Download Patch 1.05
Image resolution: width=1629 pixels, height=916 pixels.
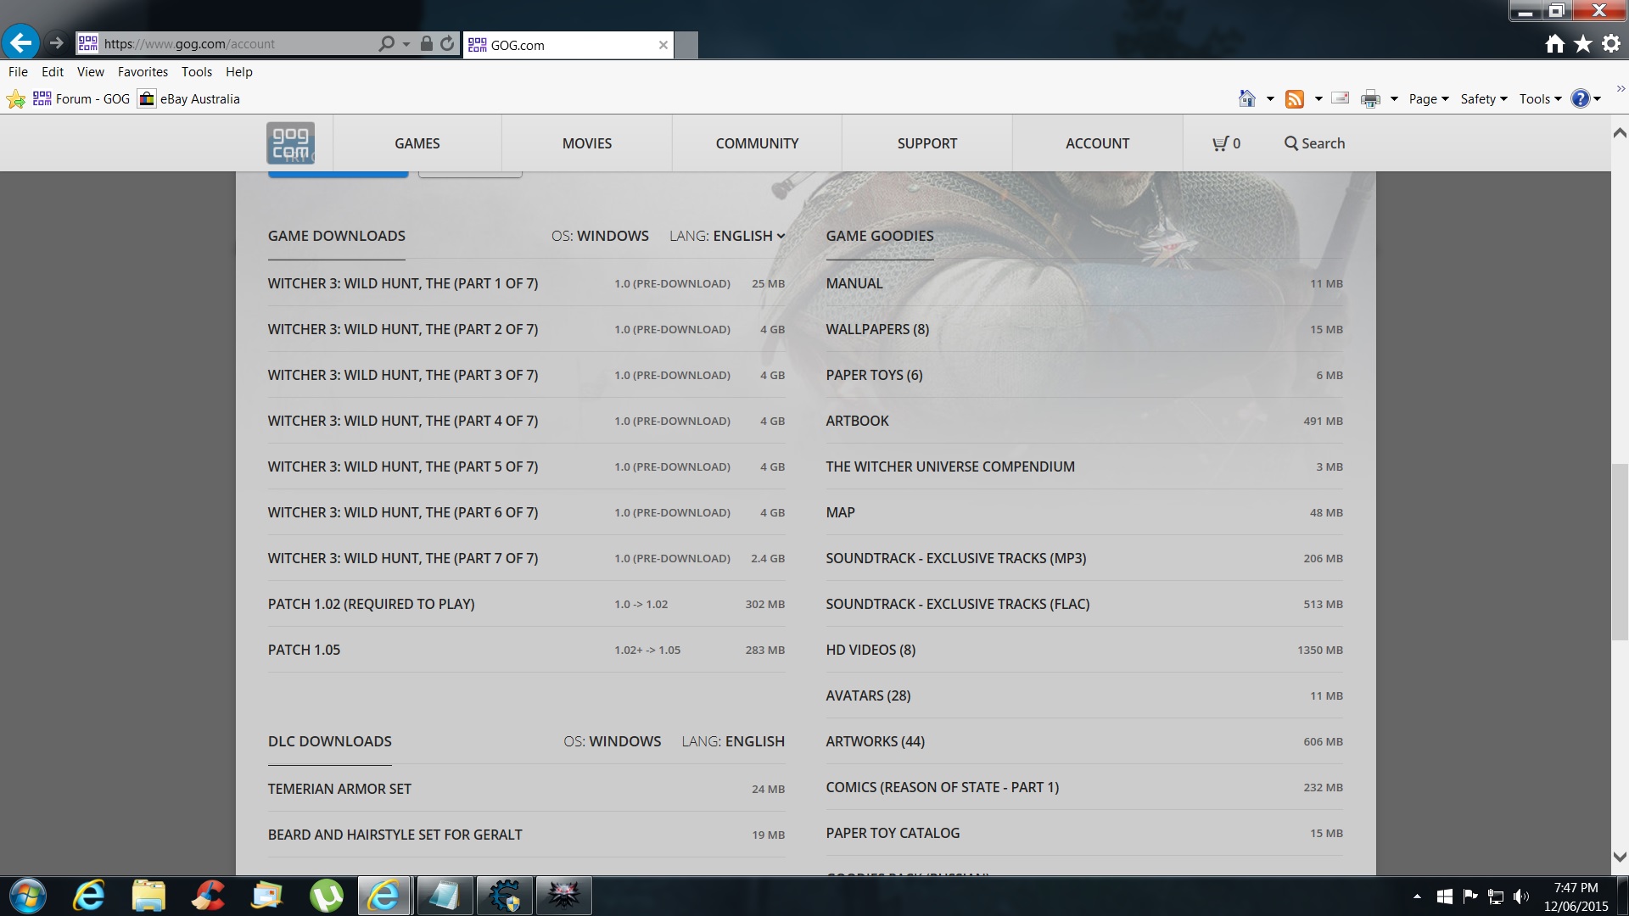coord(526,650)
